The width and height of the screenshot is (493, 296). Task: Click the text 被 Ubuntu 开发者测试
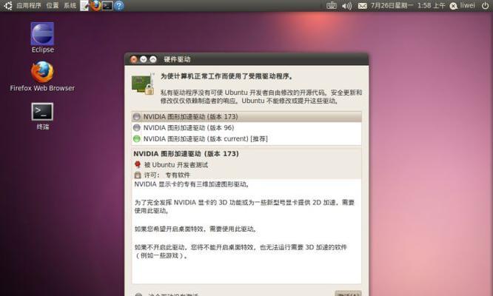[175, 165]
